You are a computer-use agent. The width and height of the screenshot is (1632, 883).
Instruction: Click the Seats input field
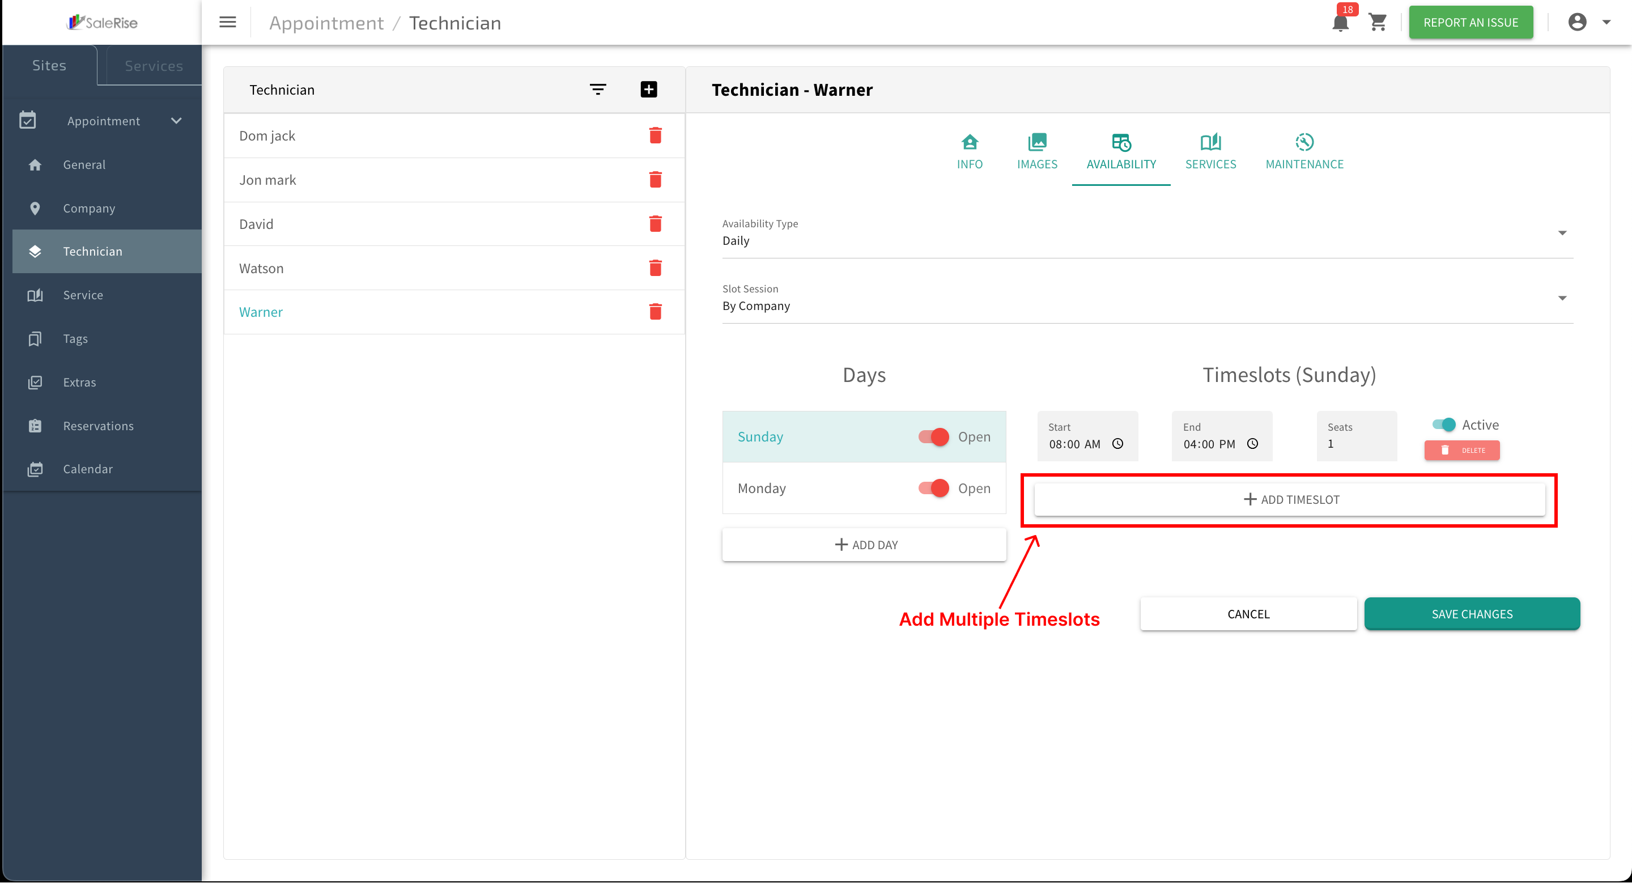[x=1357, y=436]
